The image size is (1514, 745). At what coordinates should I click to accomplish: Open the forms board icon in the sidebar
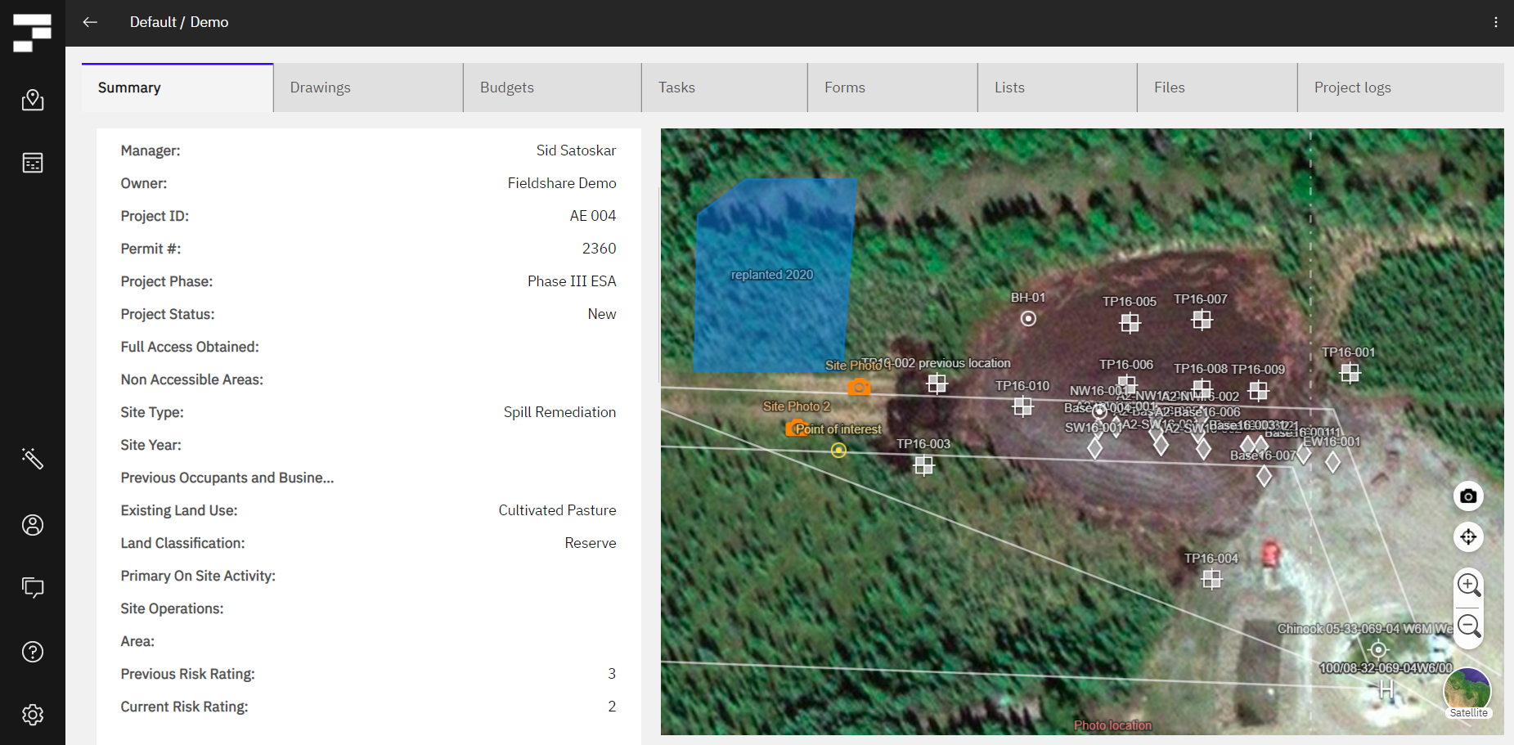tap(33, 163)
